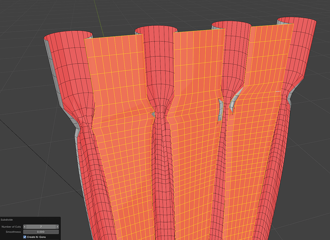Click the Number of Cuts value field
Image resolution: width=330 pixels, height=240 pixels.
point(41,227)
